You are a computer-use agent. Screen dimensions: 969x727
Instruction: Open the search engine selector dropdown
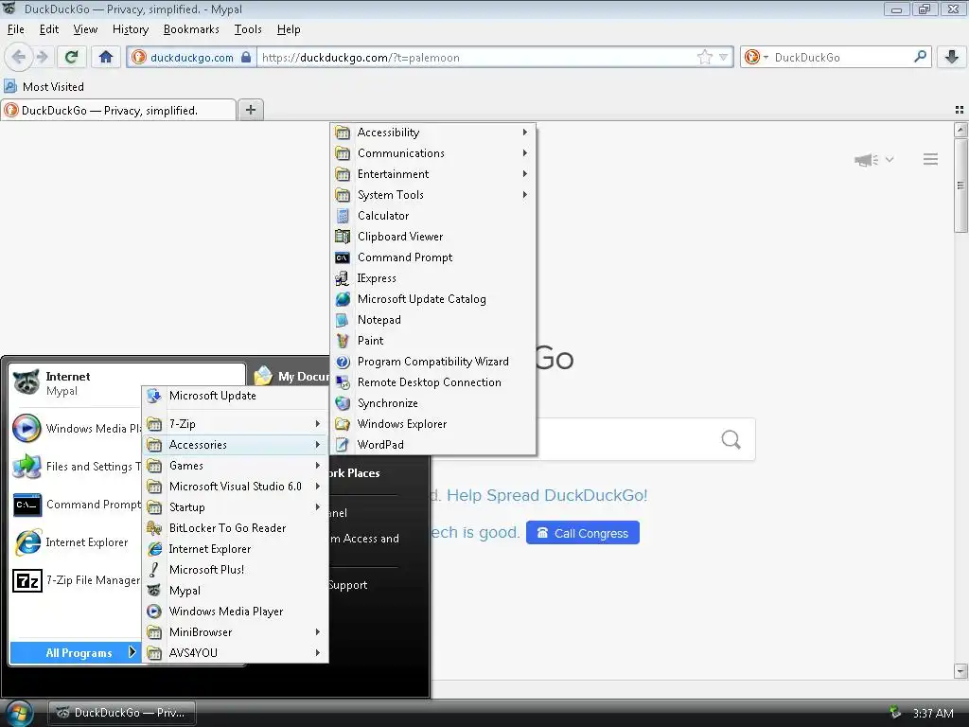tap(756, 58)
